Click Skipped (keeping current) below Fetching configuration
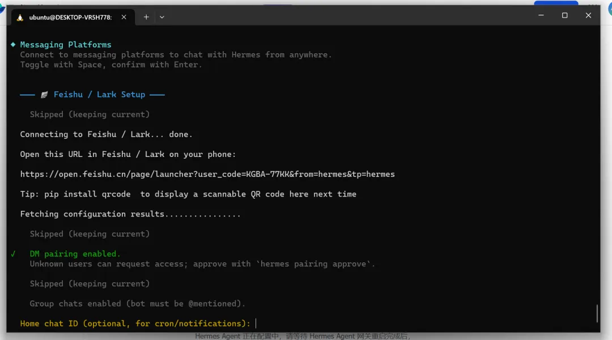Viewport: 612px width, 340px height. (90, 234)
